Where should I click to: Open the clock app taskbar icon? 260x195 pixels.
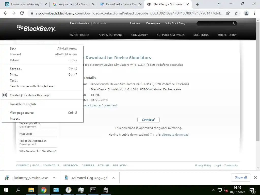(x=68, y=190)
